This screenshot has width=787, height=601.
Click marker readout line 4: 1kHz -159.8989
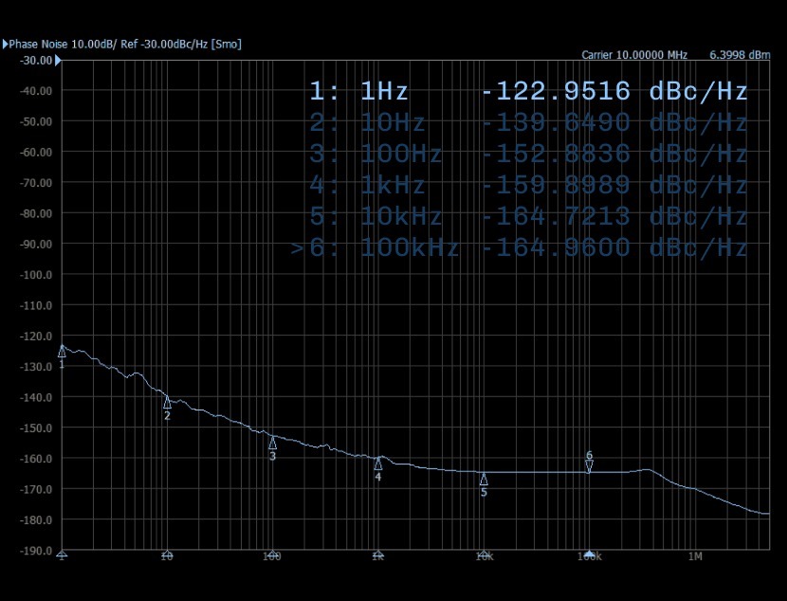(x=528, y=185)
